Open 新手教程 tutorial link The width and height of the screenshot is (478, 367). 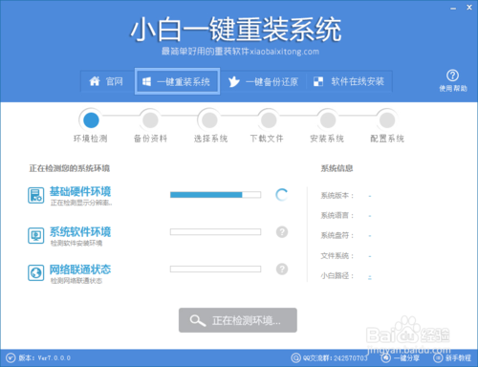(458, 358)
